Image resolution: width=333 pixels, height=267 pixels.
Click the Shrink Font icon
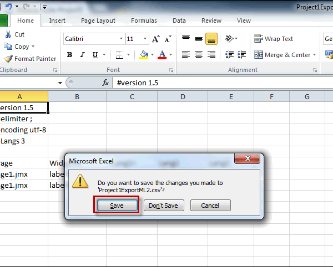pyautogui.click(x=168, y=39)
